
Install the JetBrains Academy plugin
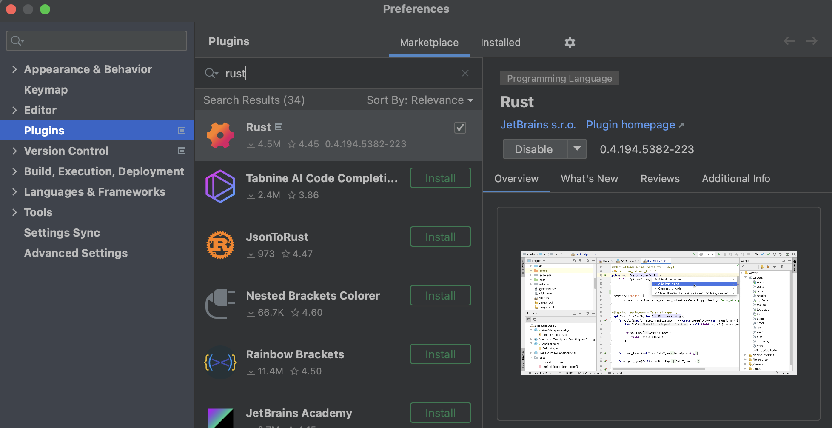[x=440, y=413]
